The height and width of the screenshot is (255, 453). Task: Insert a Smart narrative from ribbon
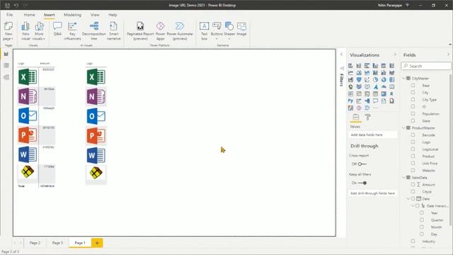pyautogui.click(x=113, y=30)
